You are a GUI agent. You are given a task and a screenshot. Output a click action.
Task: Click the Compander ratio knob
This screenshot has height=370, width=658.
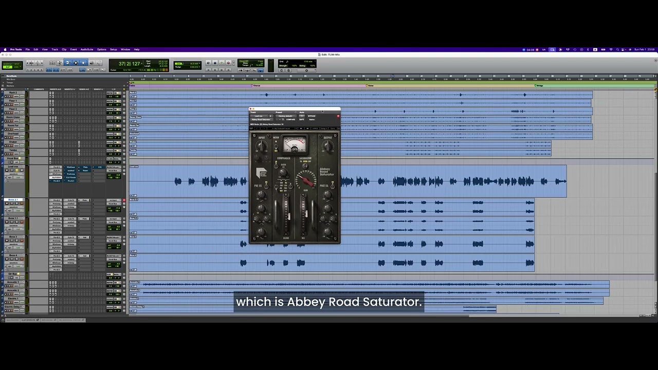click(283, 172)
